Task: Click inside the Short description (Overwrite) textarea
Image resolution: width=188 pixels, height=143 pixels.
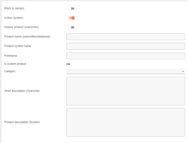Action: 125,91
